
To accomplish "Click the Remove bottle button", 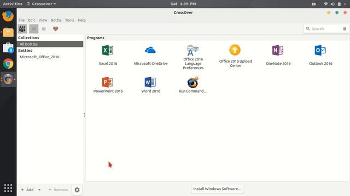I will point(59,190).
